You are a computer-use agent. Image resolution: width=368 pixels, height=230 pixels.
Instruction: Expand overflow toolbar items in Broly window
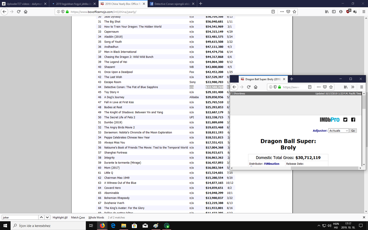point(353,87)
